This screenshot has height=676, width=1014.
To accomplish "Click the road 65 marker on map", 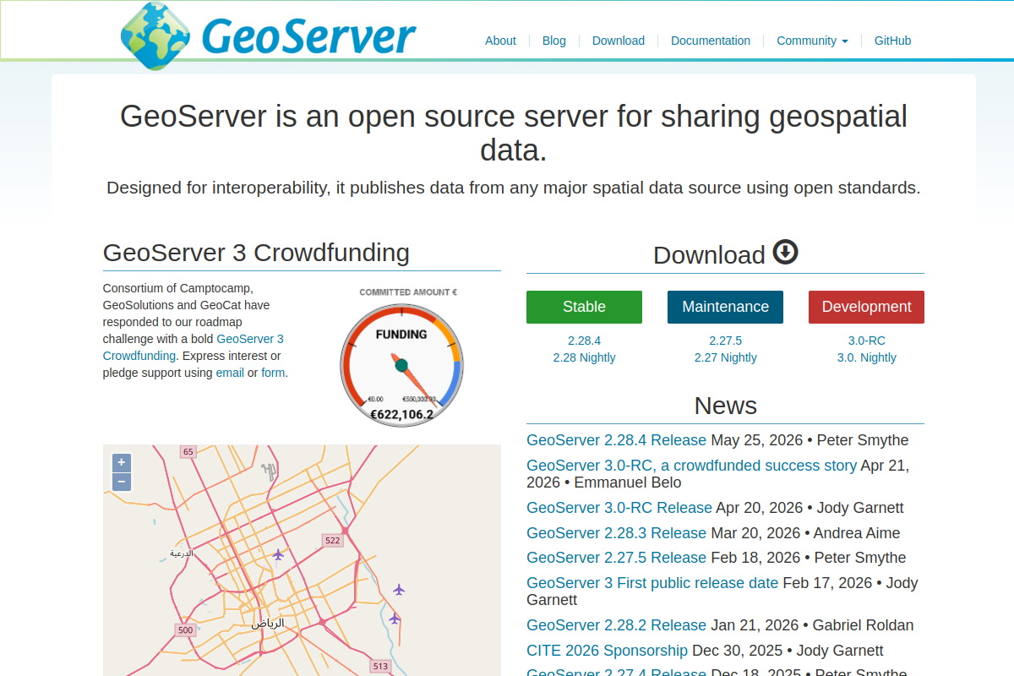I will pos(188,452).
